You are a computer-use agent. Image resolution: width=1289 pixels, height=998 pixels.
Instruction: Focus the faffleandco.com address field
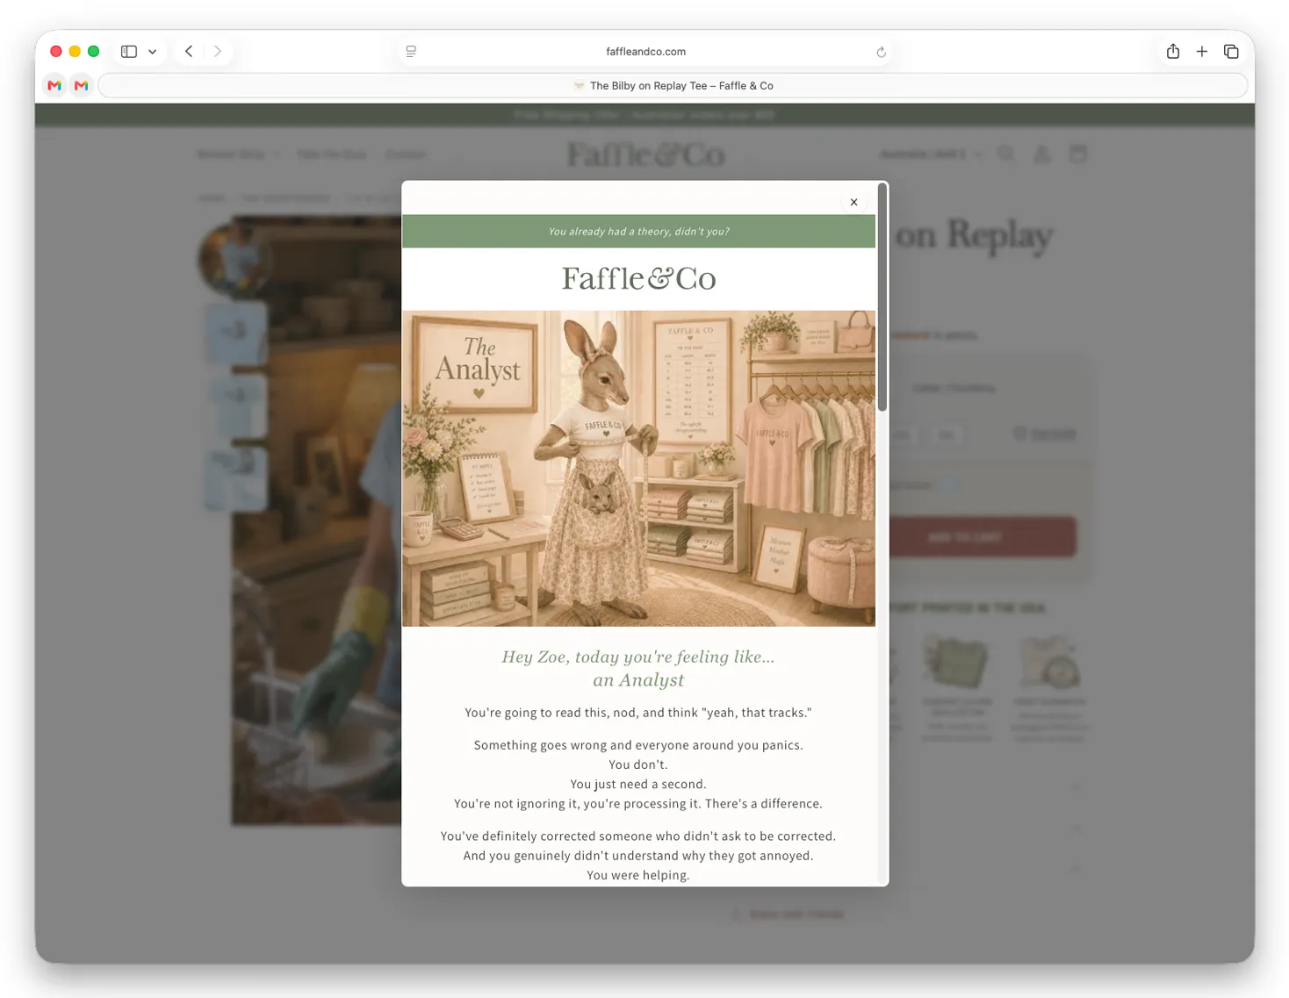pos(645,52)
